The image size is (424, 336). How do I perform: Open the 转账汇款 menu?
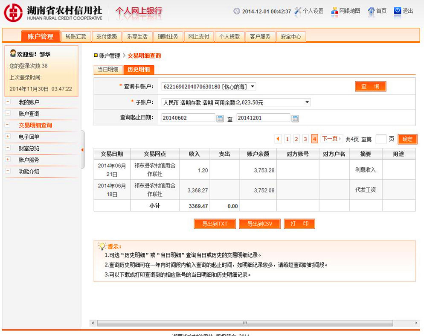click(x=76, y=37)
